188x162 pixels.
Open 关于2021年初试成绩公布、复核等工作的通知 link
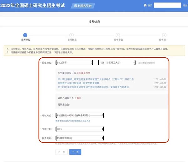93,87
